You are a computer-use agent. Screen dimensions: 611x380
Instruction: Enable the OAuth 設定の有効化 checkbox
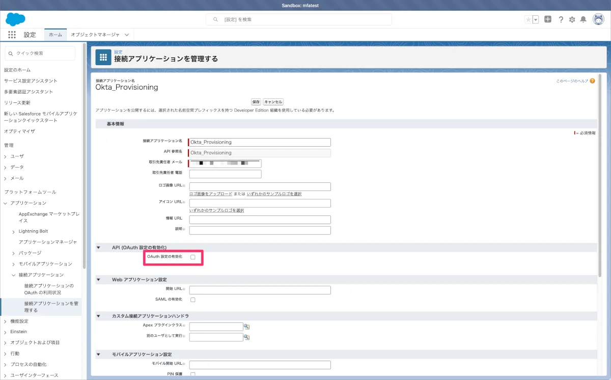[x=193, y=257]
